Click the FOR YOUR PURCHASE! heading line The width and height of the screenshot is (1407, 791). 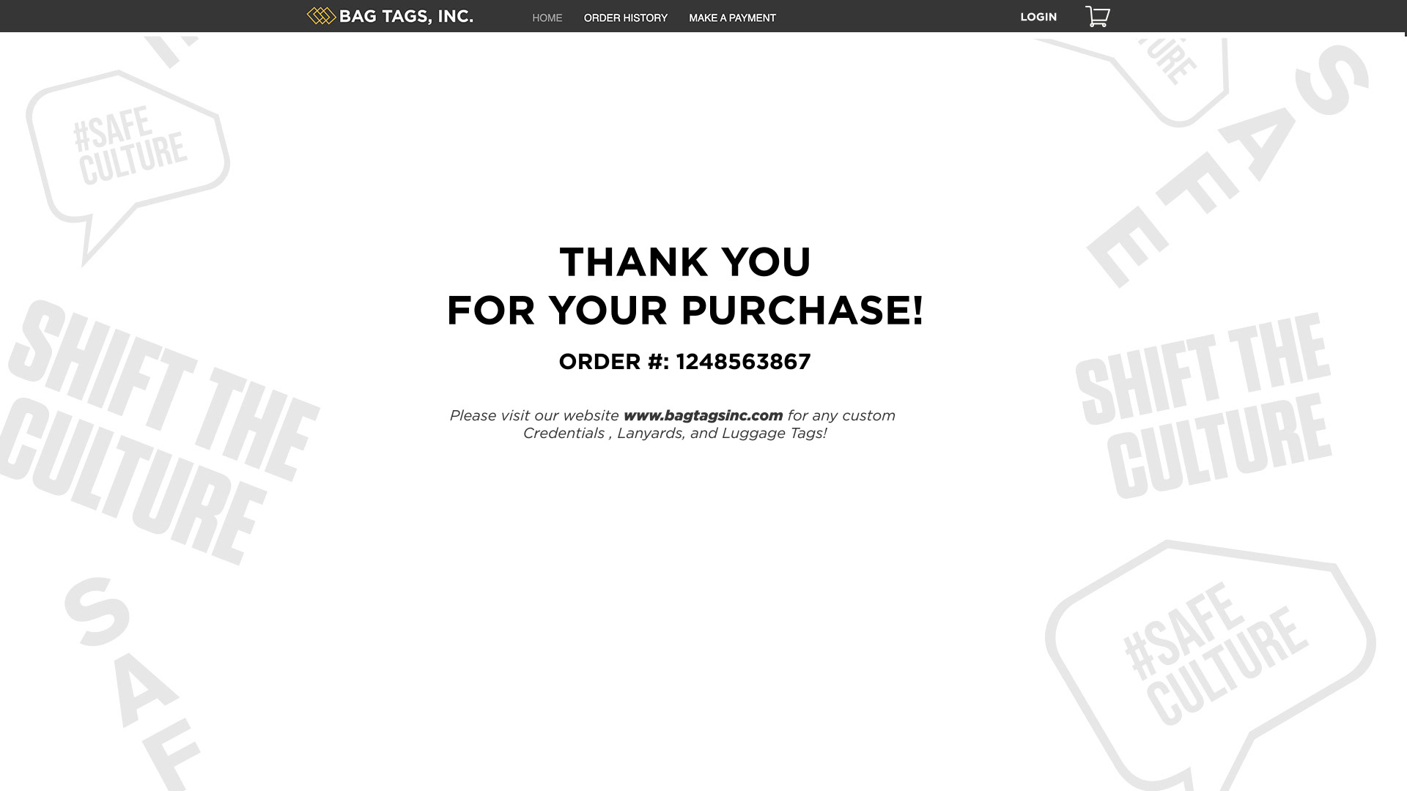pos(685,311)
